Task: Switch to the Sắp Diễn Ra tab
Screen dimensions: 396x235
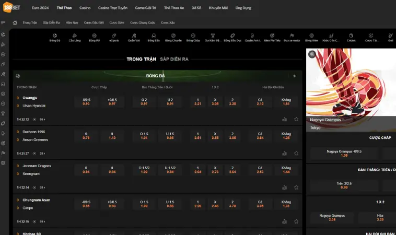Action: point(174,59)
